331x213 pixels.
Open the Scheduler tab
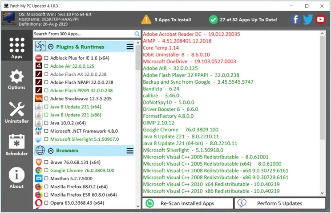point(16,144)
